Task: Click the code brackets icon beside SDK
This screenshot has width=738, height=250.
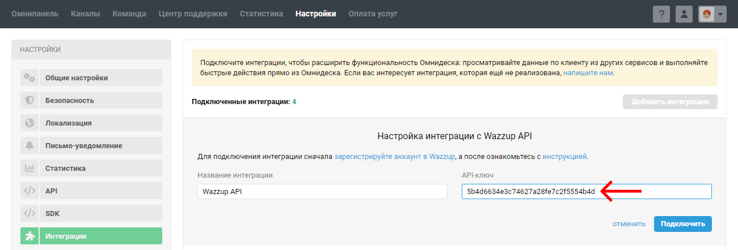Action: [29, 213]
